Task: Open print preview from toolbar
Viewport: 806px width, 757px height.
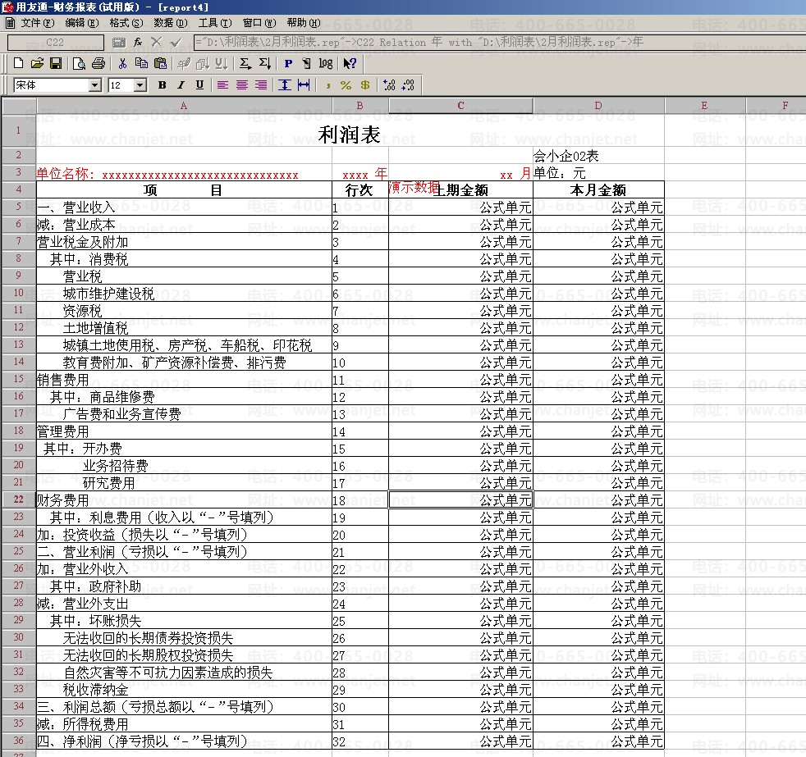Action: click(79, 63)
